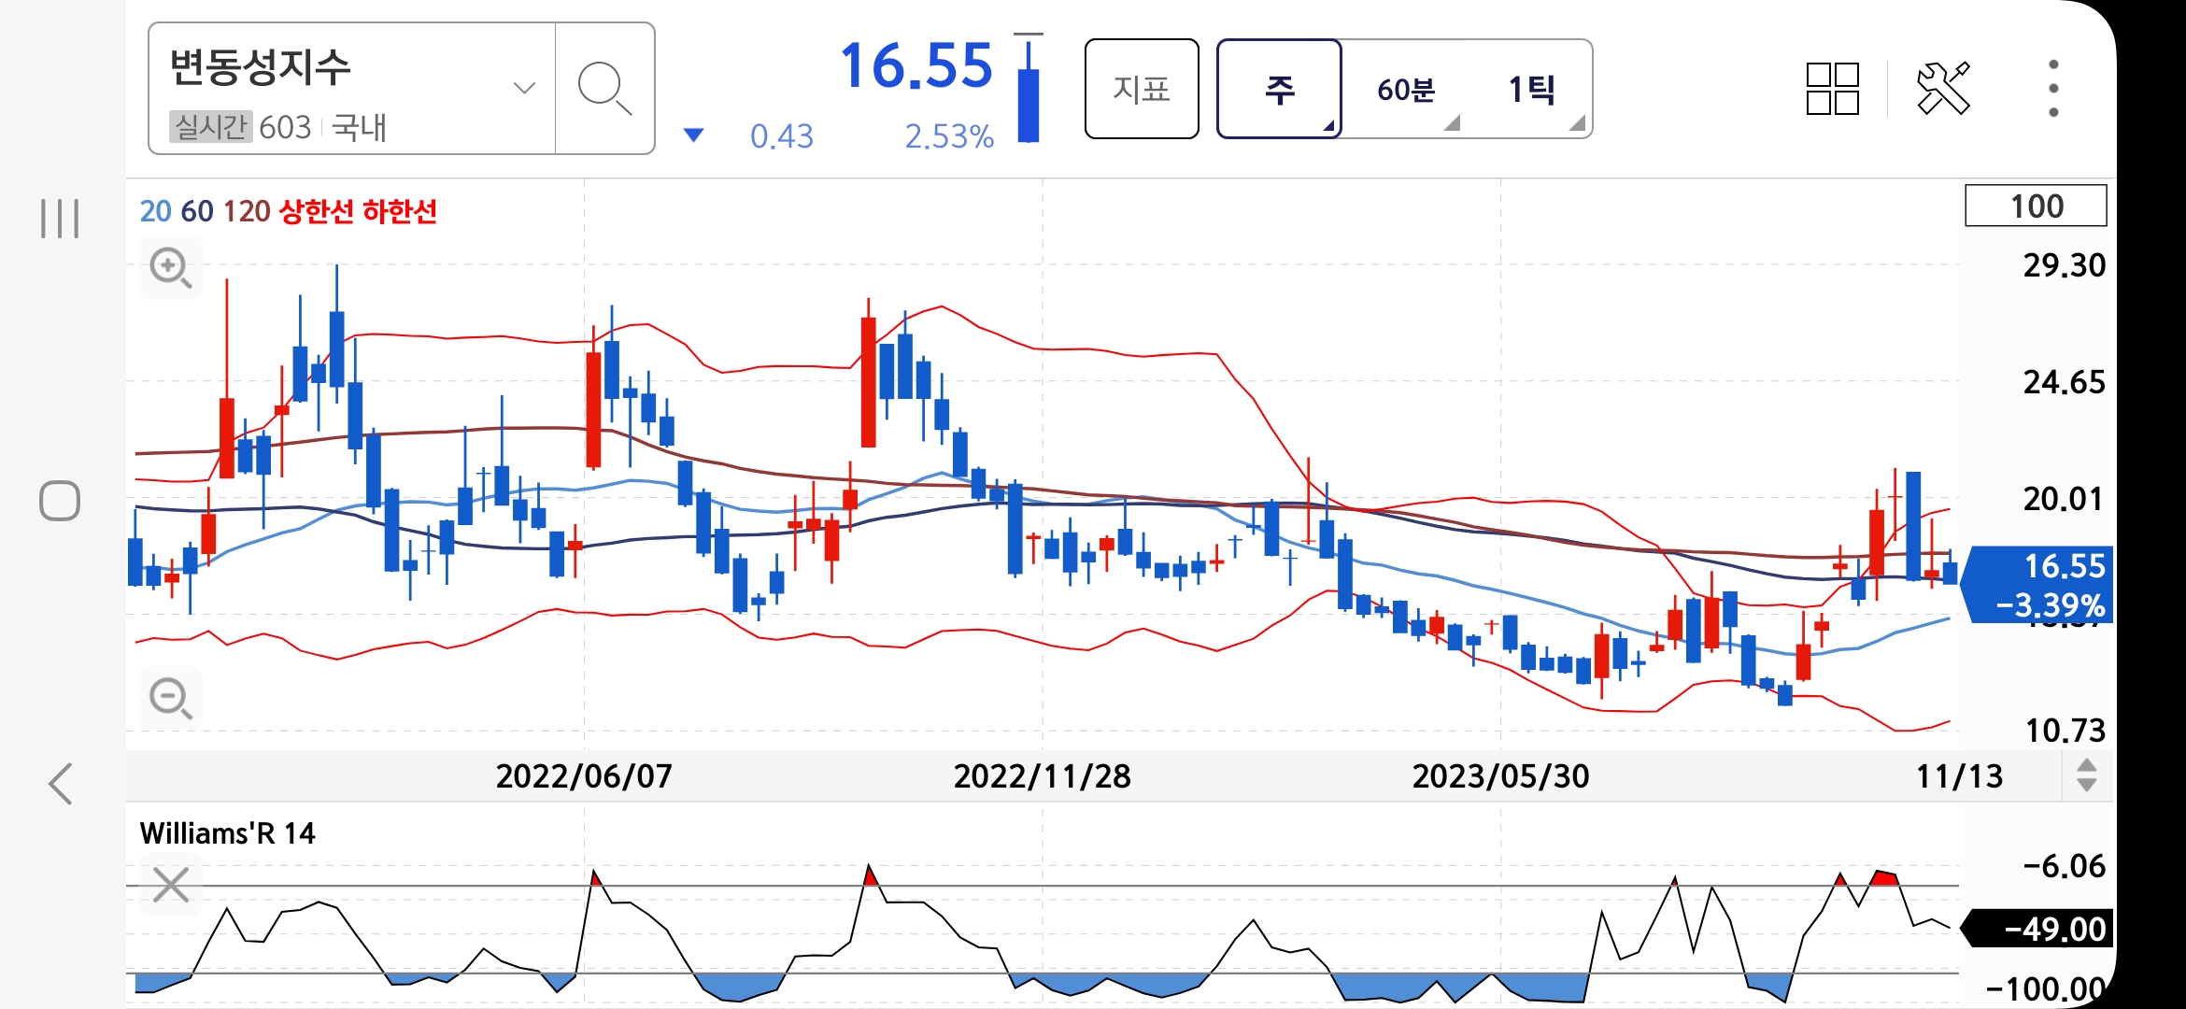Open the stock search magnifier
The image size is (2186, 1009).
pyautogui.click(x=604, y=89)
